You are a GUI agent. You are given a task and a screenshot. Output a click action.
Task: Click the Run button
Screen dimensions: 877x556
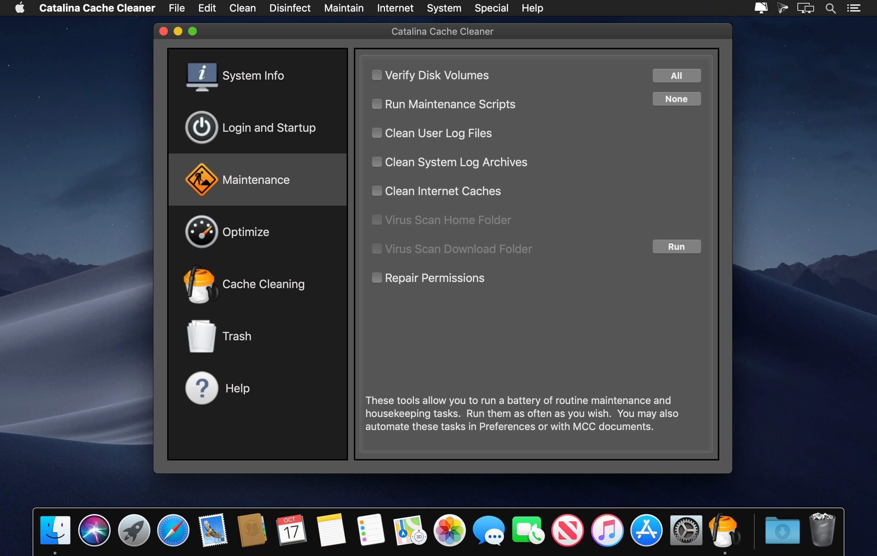676,247
